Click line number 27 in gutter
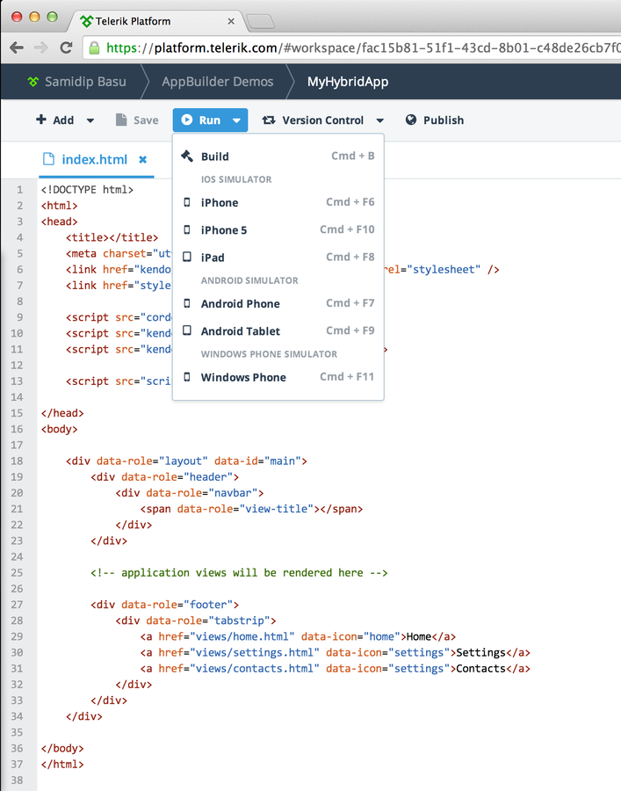 tap(17, 605)
